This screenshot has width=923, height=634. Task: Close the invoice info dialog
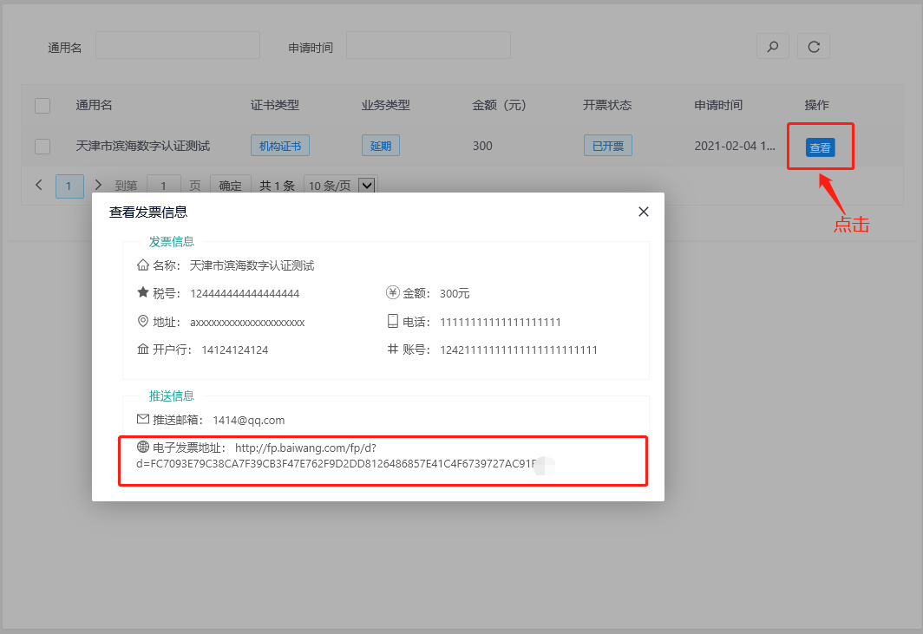pyautogui.click(x=643, y=212)
